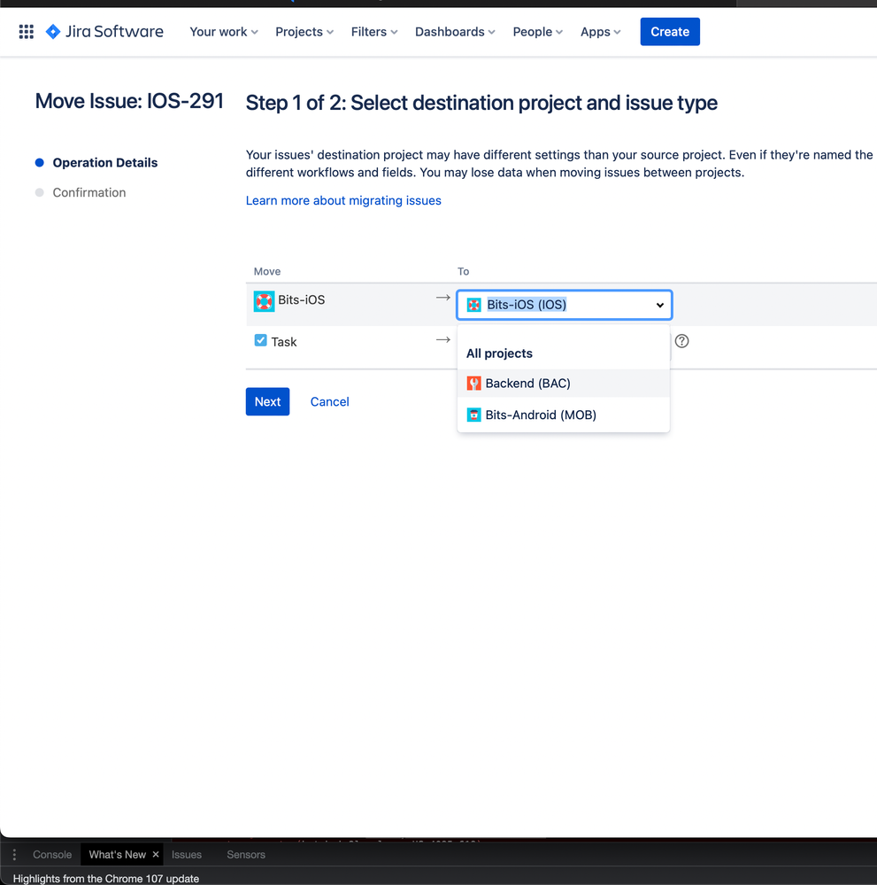Screen dimensions: 877x885
Task: Click the Create button
Action: (x=670, y=32)
